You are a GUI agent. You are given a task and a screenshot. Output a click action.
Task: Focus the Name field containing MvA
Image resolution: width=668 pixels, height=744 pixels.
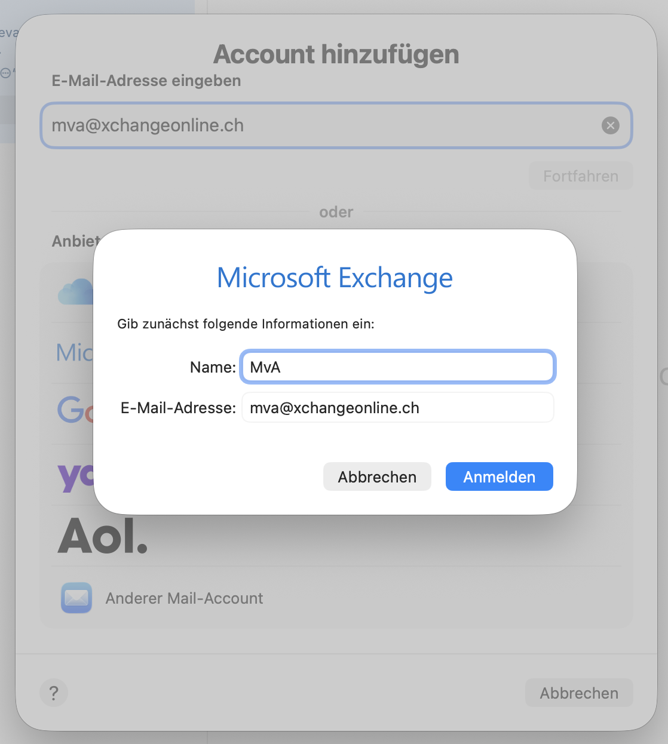pos(398,367)
